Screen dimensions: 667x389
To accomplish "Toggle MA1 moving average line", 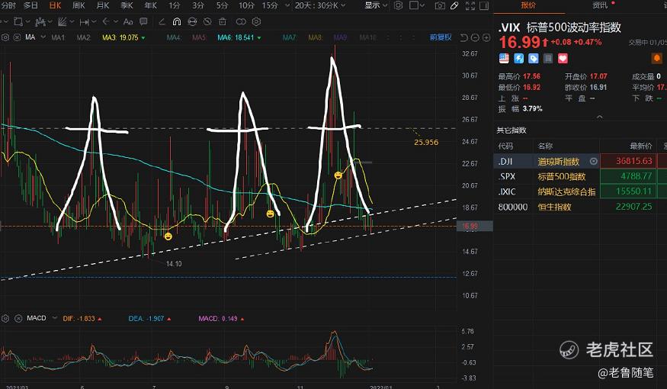I will (x=58, y=37).
